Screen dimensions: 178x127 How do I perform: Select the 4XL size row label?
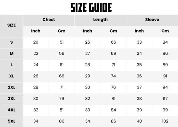(11, 110)
